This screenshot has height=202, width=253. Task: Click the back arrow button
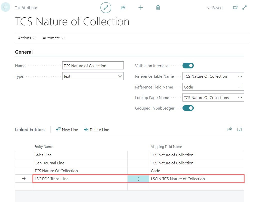5,7
